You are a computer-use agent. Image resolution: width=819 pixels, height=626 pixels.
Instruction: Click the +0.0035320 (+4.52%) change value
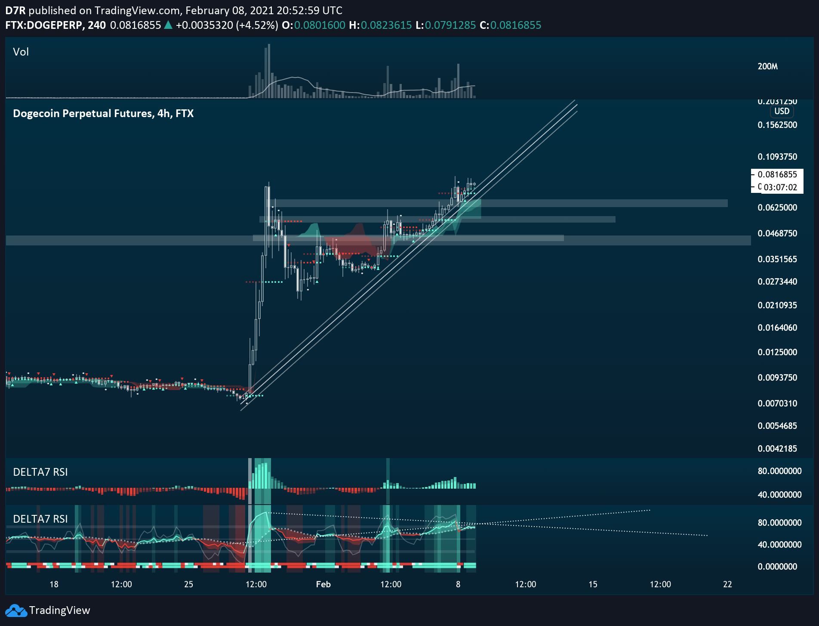[x=227, y=25]
